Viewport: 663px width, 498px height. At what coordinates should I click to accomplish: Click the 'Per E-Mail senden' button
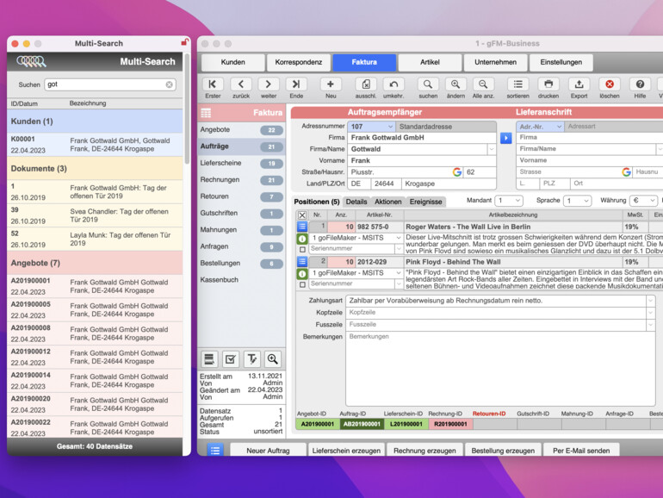tap(581, 450)
